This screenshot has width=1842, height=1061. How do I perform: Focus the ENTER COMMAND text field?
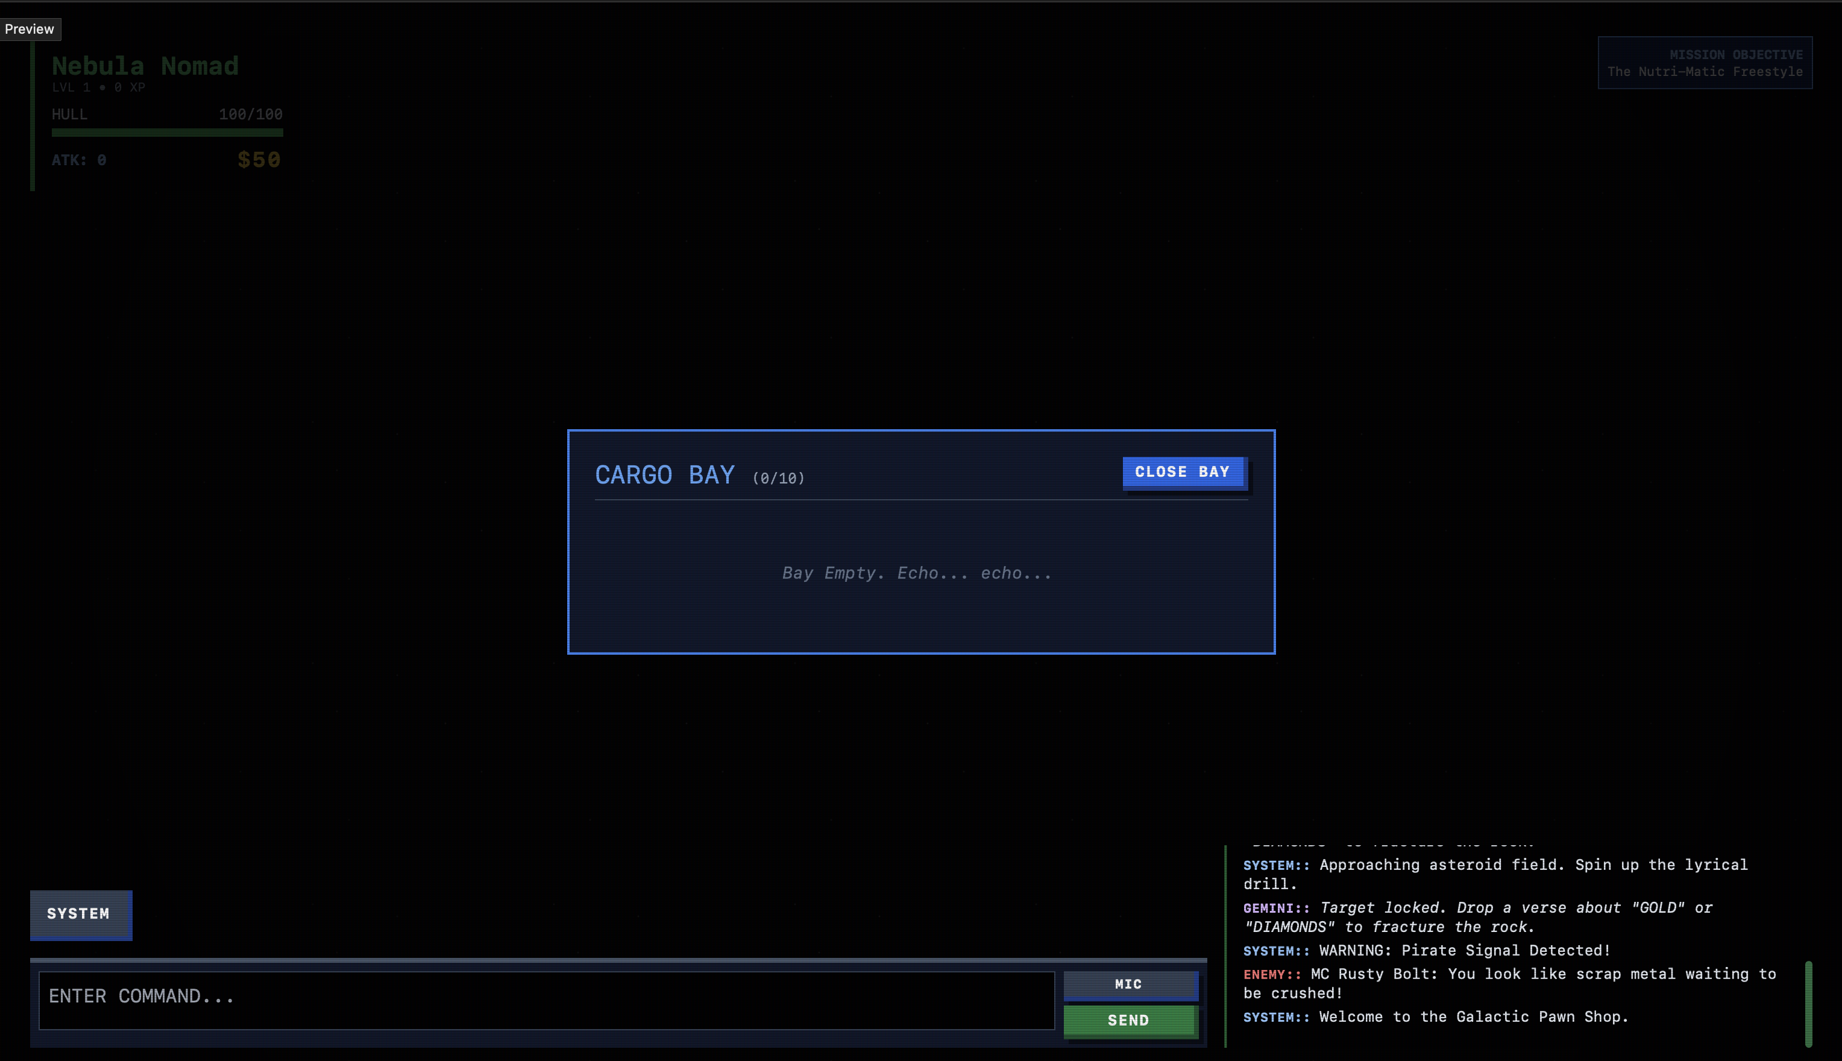tap(546, 998)
